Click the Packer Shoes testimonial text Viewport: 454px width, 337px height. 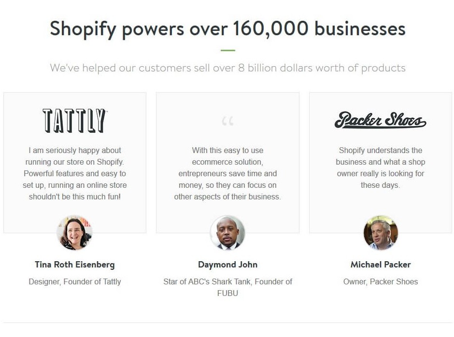point(381,168)
